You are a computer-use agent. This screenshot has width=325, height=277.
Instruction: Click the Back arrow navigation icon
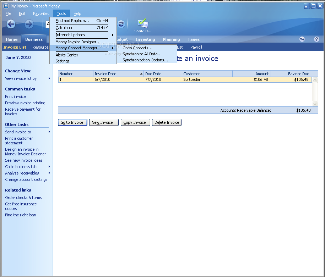click(x=11, y=24)
